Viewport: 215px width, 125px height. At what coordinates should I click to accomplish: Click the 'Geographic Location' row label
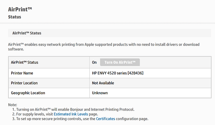[28, 93]
